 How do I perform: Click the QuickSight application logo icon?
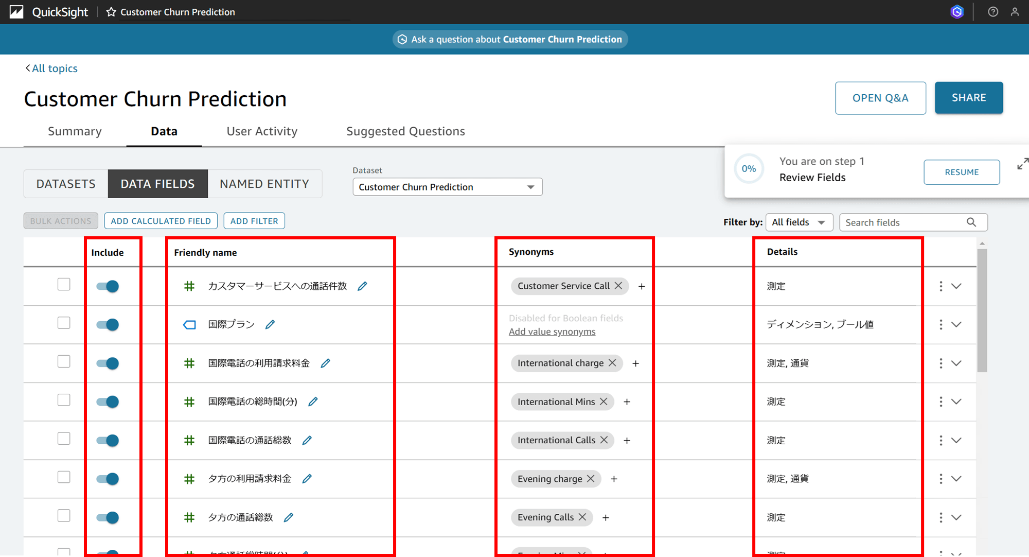pos(19,12)
